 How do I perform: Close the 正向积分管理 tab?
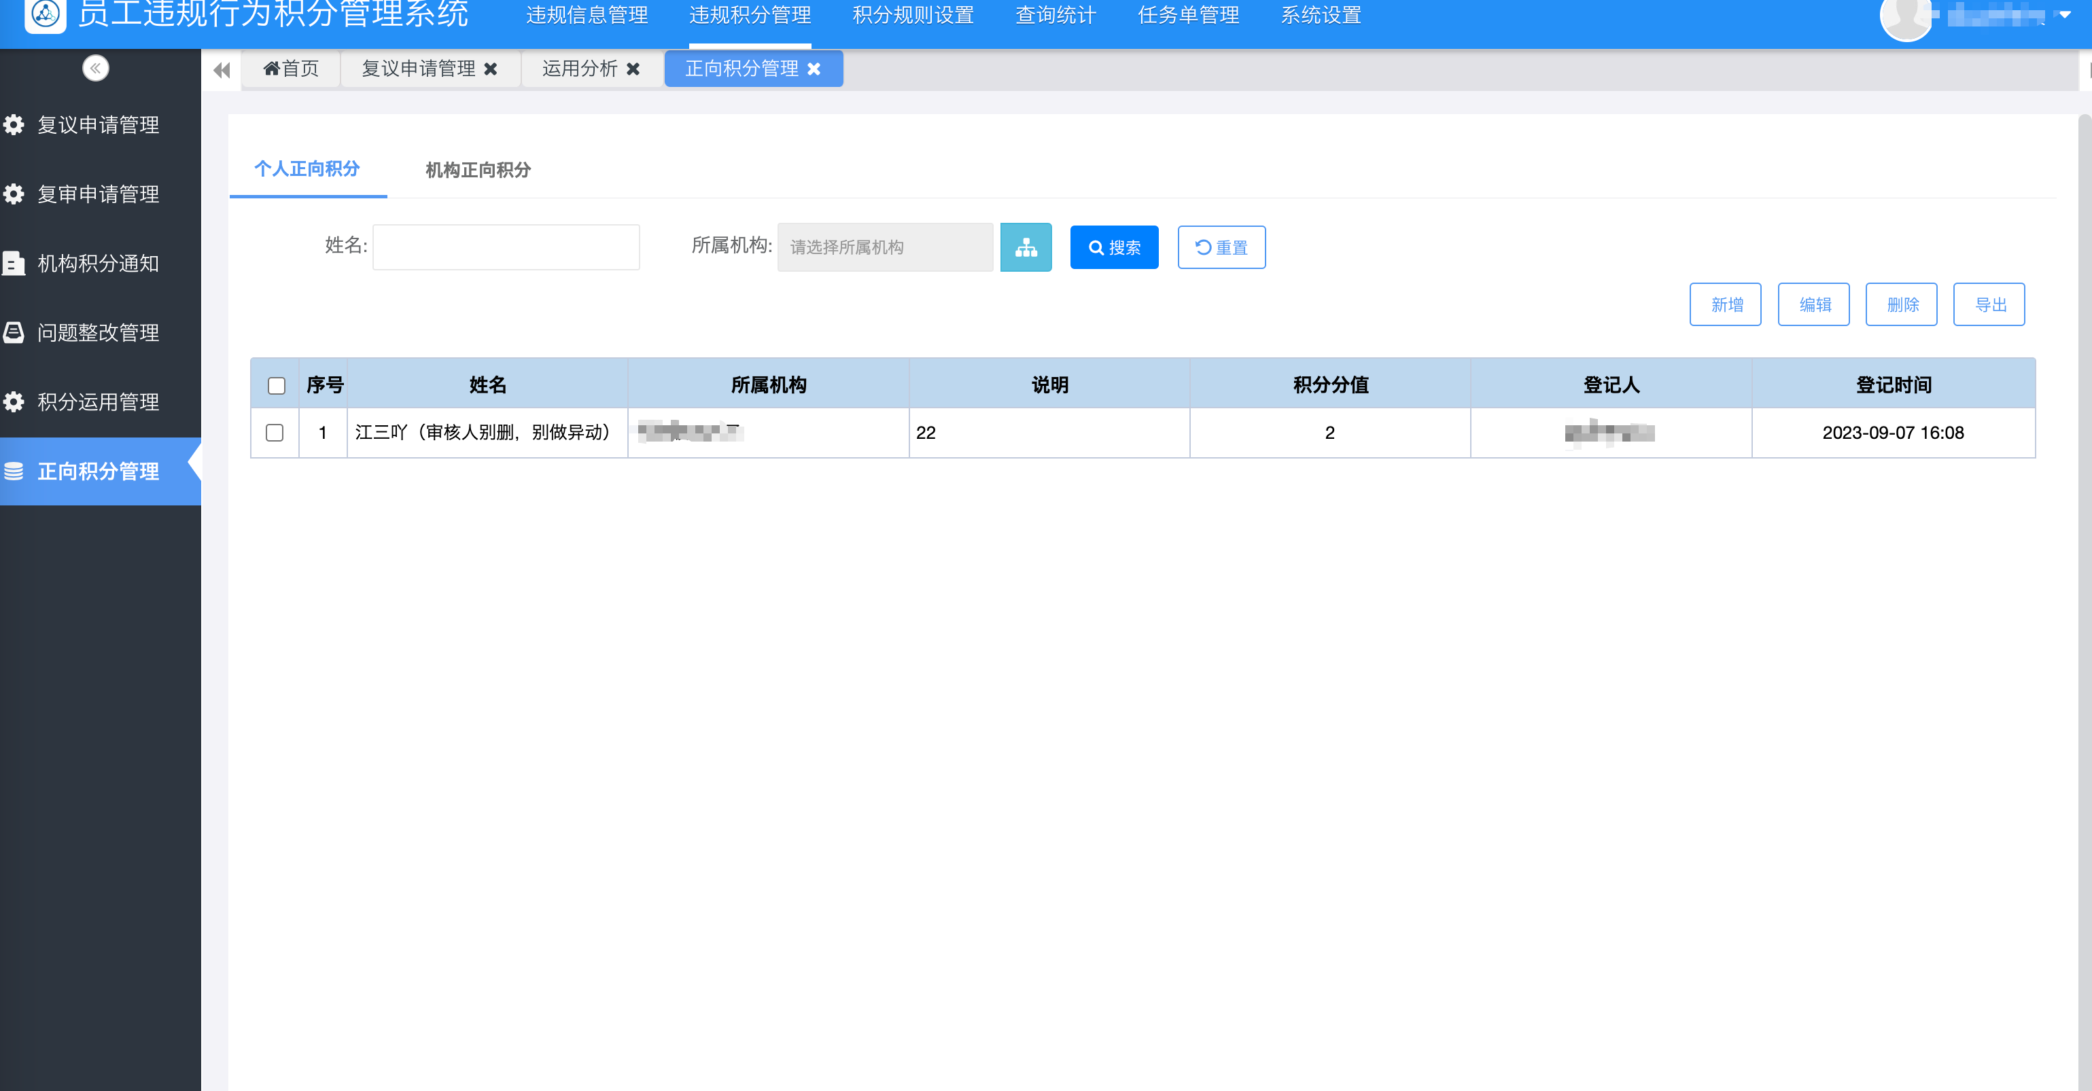(x=814, y=70)
